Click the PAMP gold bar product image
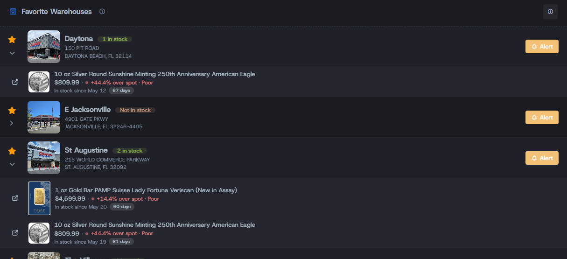Screen dimensions: 567x259 point(39,198)
